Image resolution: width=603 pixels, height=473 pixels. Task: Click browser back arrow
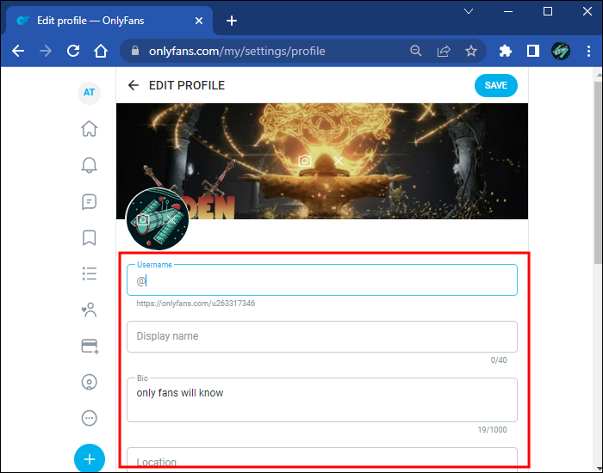pyautogui.click(x=18, y=51)
